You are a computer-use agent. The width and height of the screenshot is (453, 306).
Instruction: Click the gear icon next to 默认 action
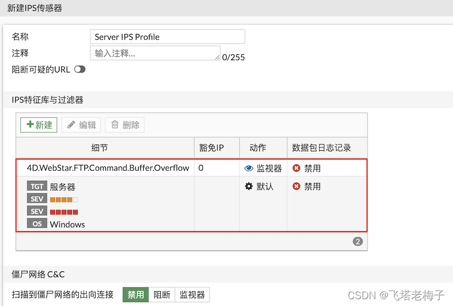(249, 186)
